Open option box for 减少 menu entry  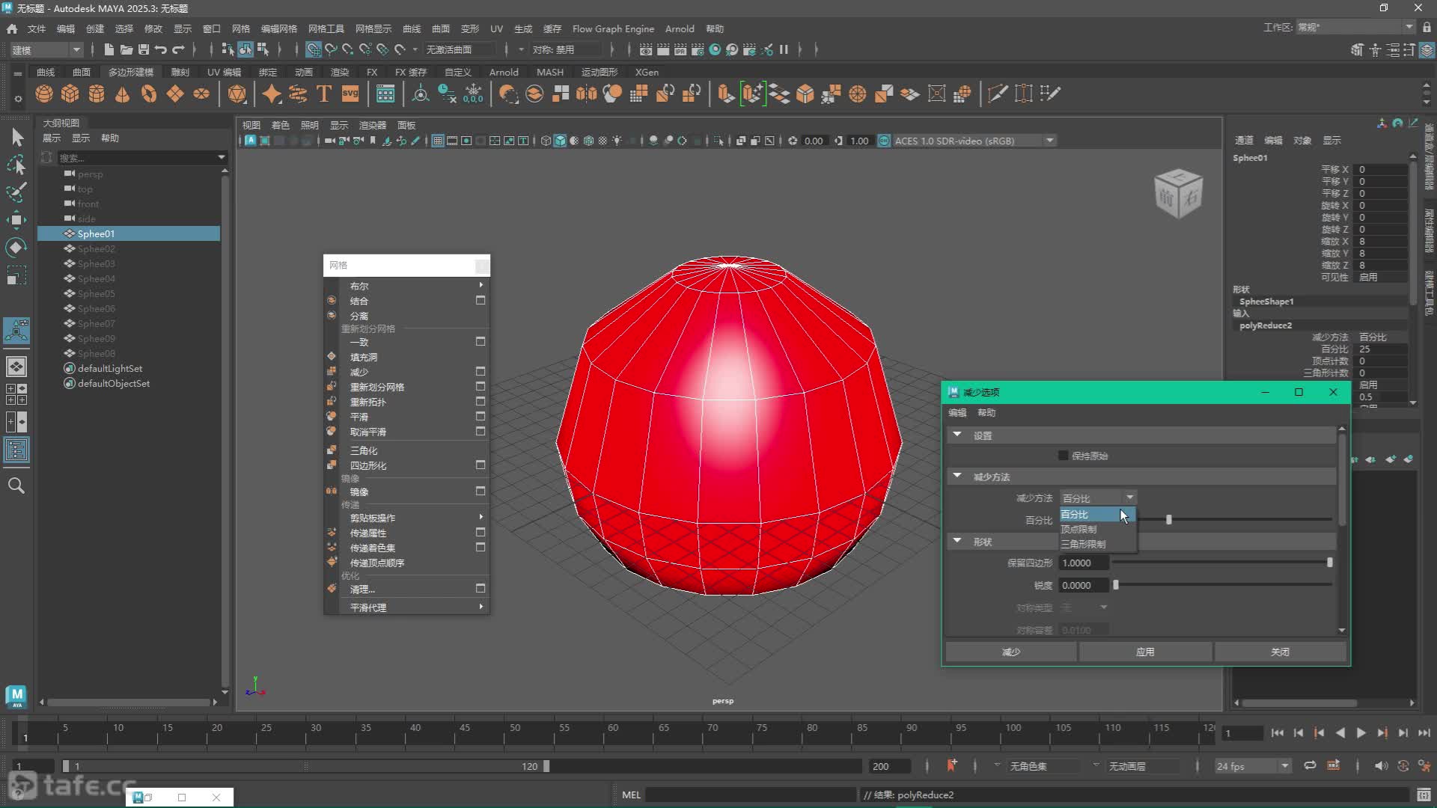(480, 372)
